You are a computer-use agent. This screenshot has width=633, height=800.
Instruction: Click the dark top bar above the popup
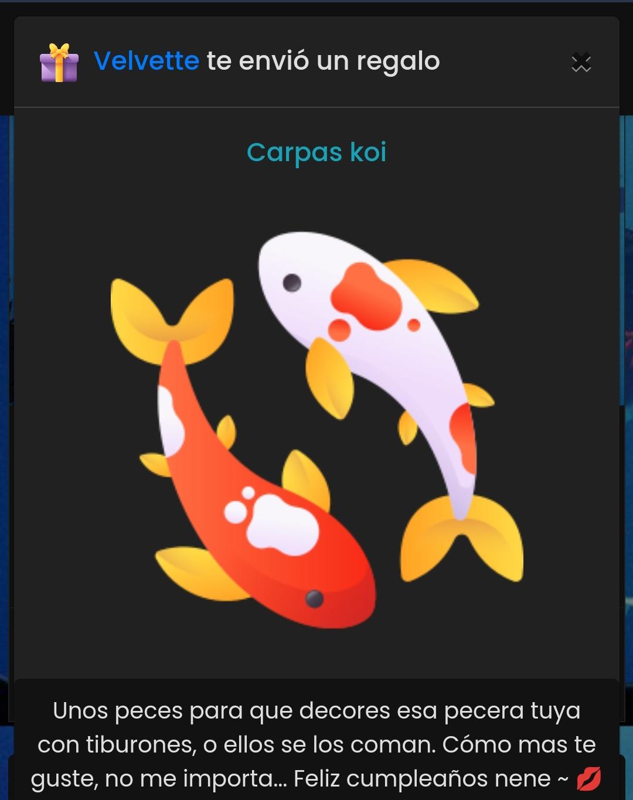316,8
